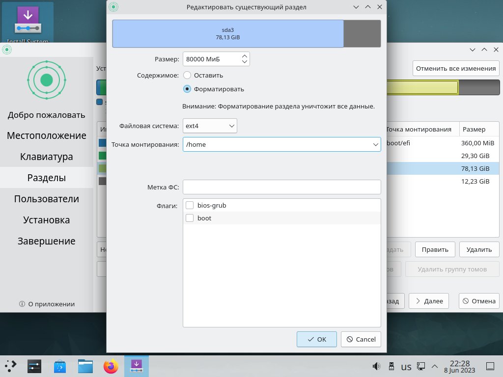Close the edit partition dialog
Viewport: 503px width, 377px height.
tap(380, 7)
